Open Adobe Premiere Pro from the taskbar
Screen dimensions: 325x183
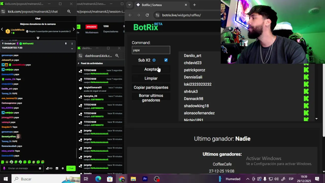click(x=145, y=179)
